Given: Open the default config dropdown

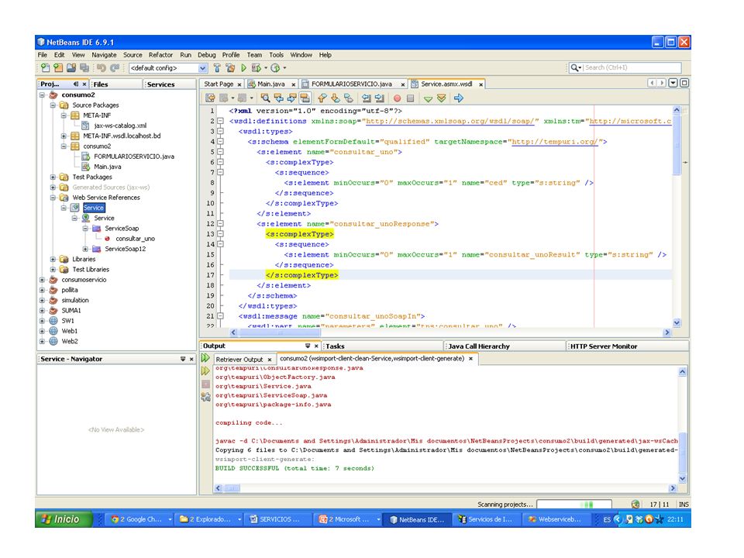Looking at the screenshot, I should pyautogui.click(x=202, y=68).
